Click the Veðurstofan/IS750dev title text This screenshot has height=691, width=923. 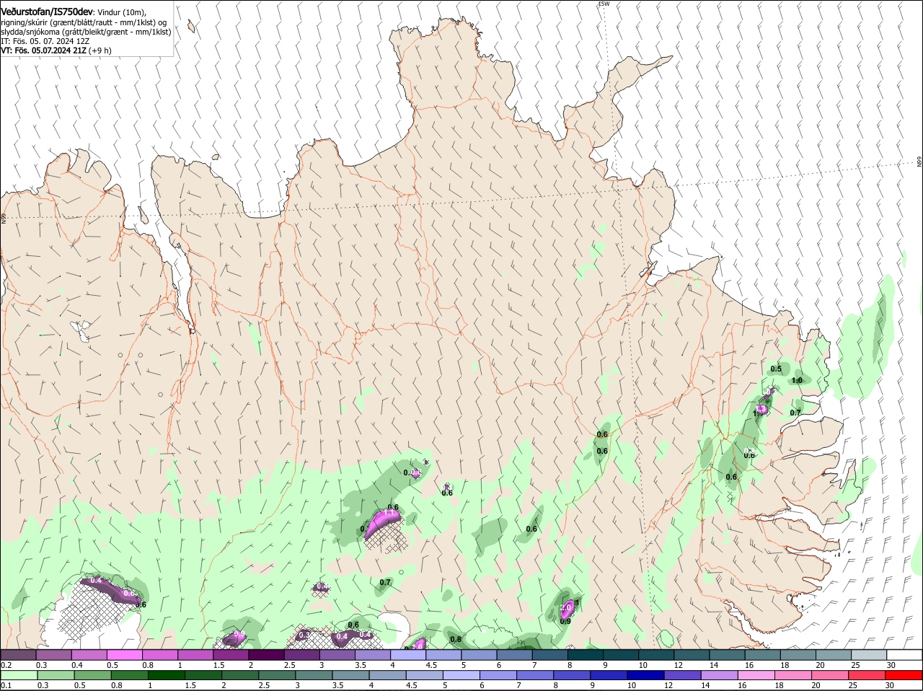(46, 12)
